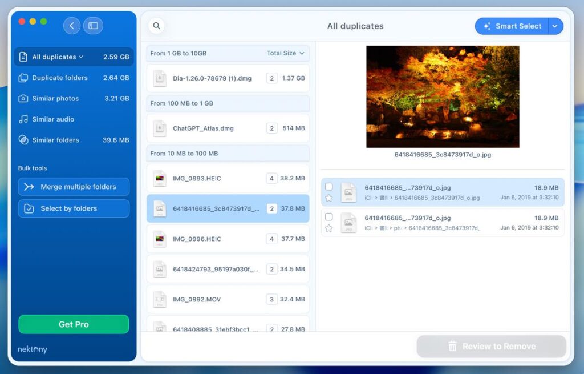Viewport: 584px width, 374px height.
Task: Click the second duplicate's JPEG file icon
Action: [348, 223]
